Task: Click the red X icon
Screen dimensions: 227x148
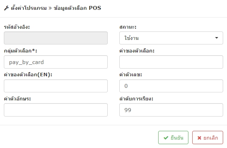Action: click(x=199, y=138)
